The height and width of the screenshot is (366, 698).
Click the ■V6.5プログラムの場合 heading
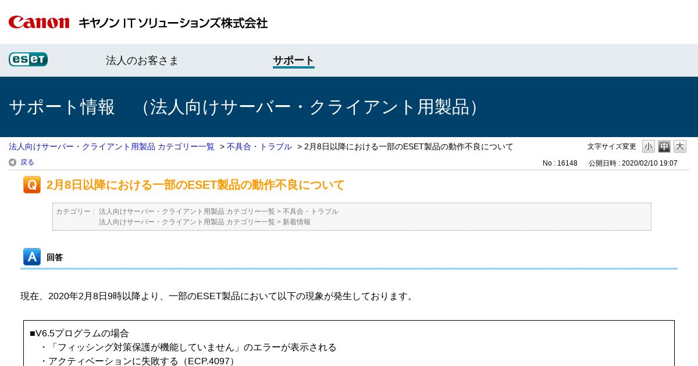tap(79, 333)
